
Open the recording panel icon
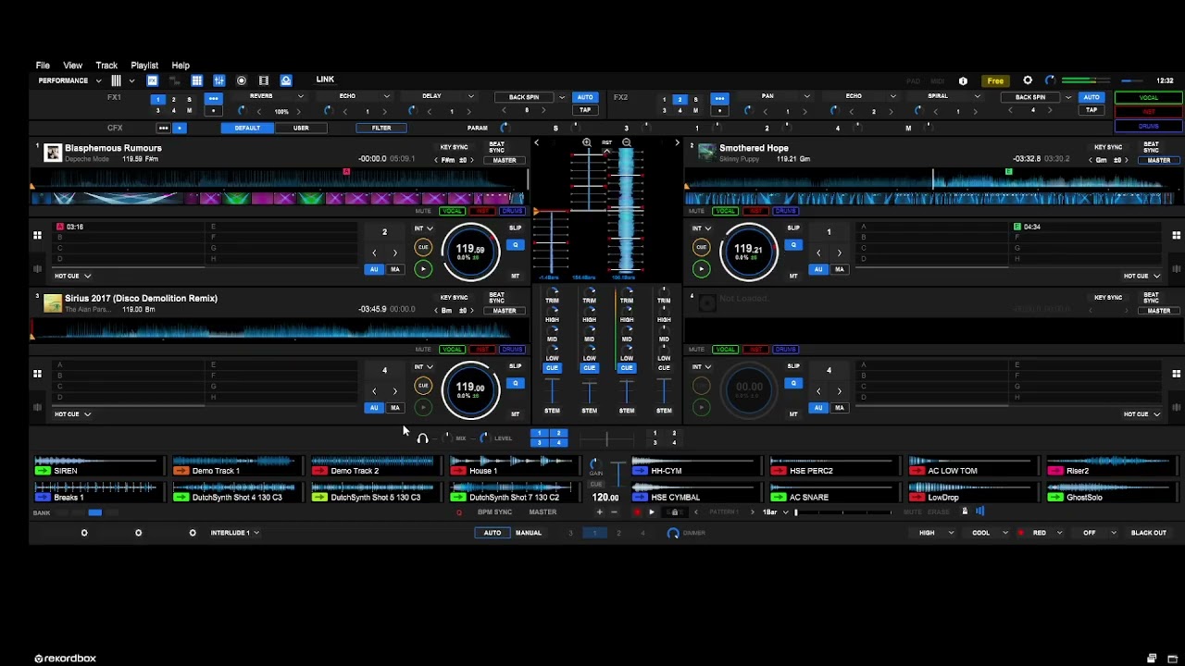(242, 80)
